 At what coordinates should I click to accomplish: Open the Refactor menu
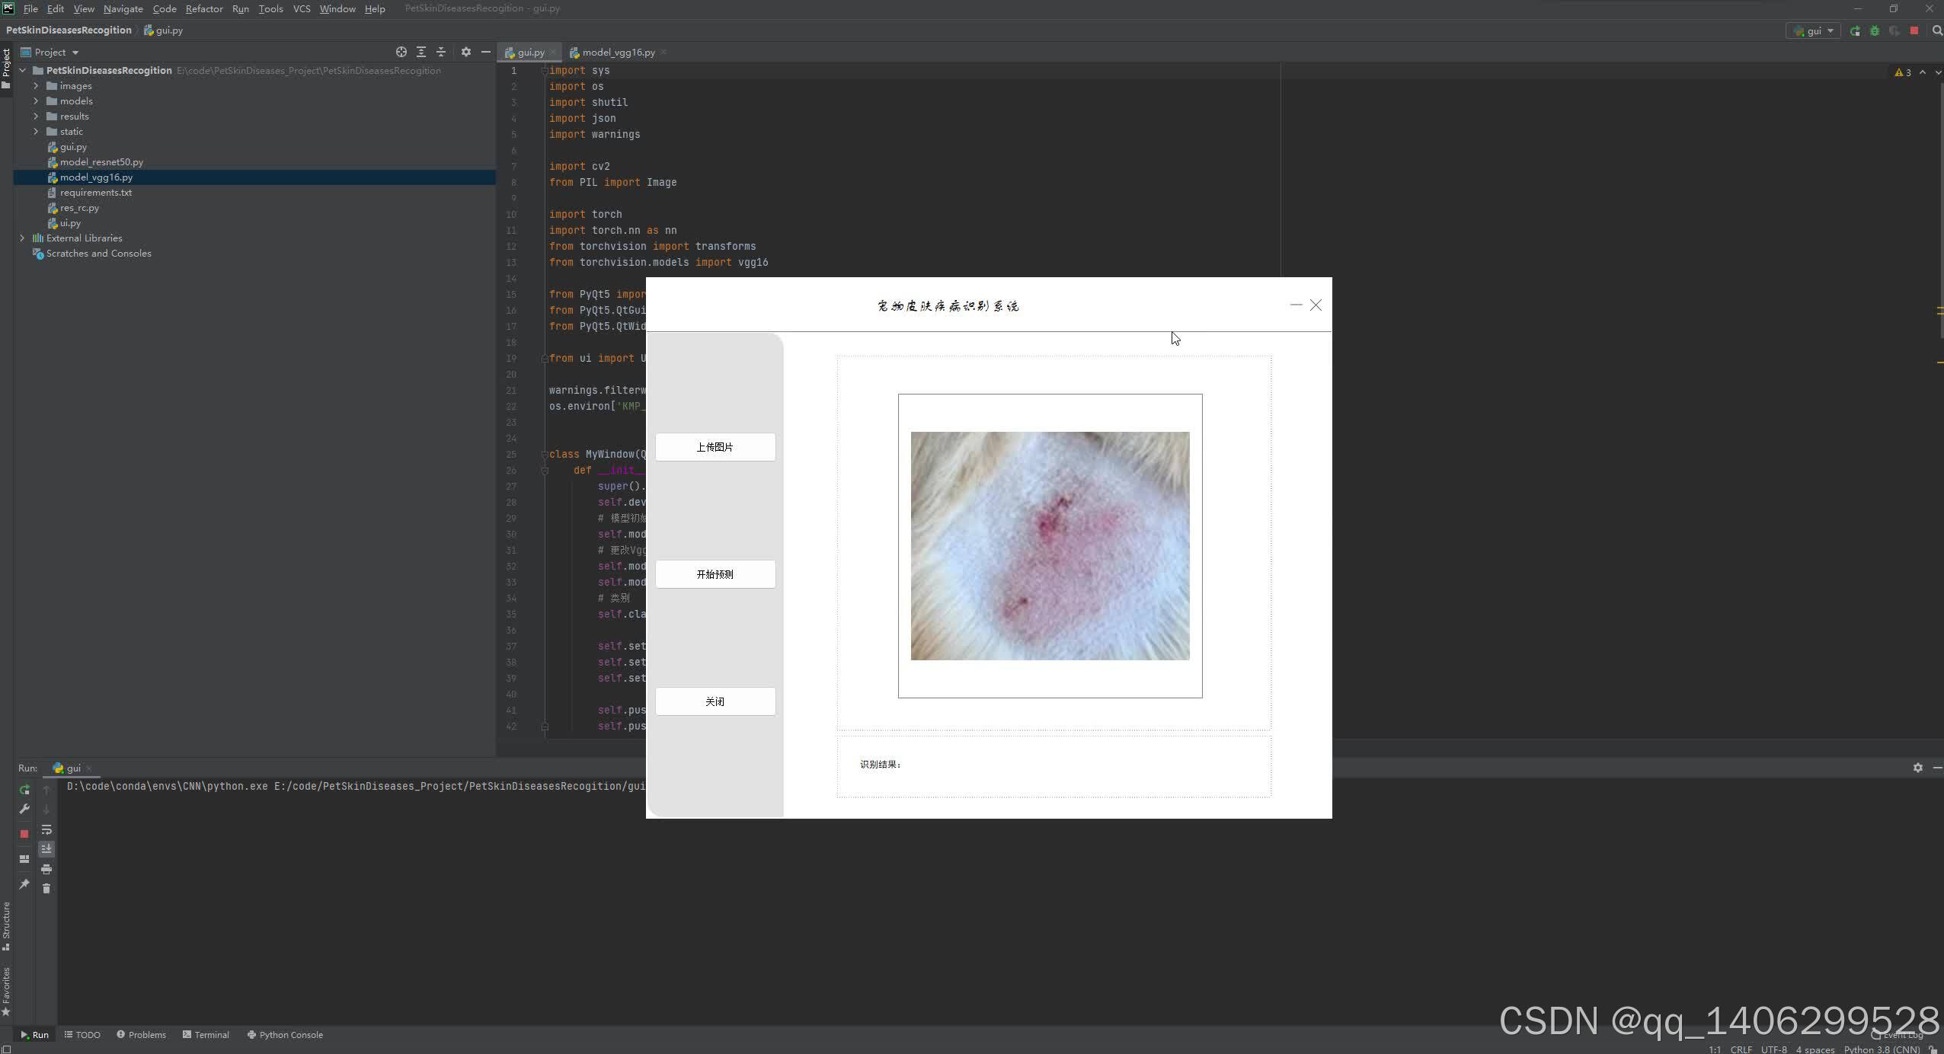click(203, 9)
